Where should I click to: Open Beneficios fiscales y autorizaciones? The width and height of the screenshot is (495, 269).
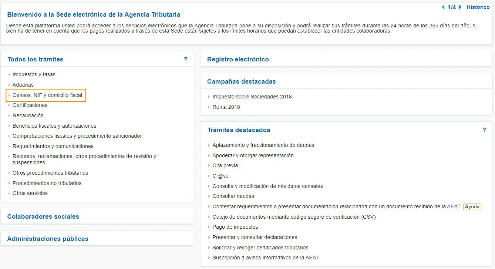click(x=54, y=126)
